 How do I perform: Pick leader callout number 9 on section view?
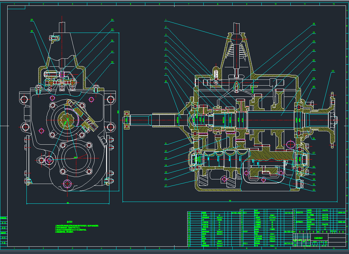point(166,74)
